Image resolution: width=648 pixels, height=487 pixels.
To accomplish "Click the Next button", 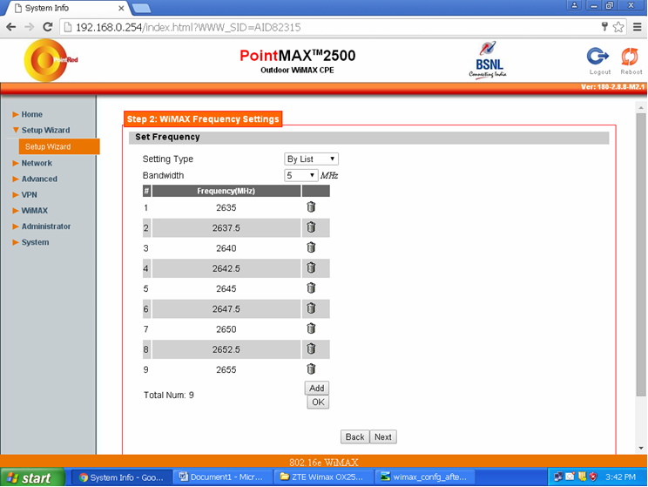I will [383, 437].
